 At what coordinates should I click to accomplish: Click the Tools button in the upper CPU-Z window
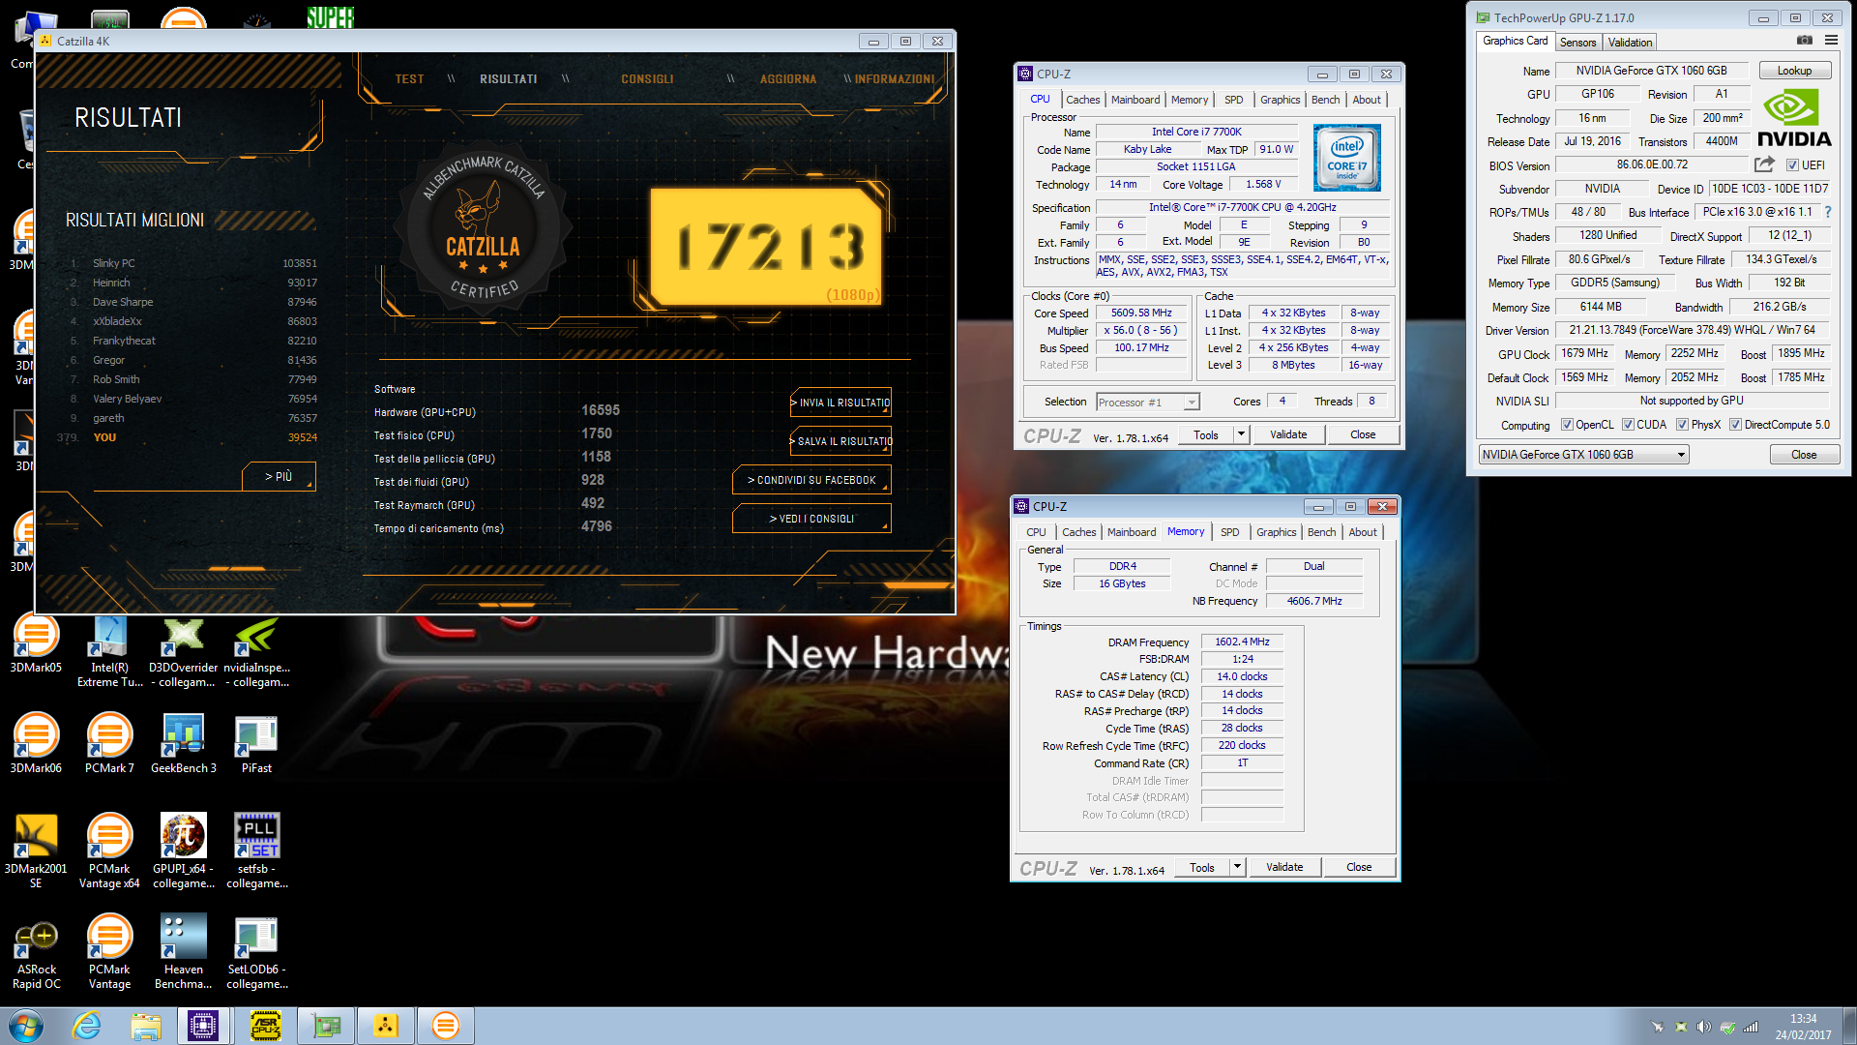coord(1205,434)
